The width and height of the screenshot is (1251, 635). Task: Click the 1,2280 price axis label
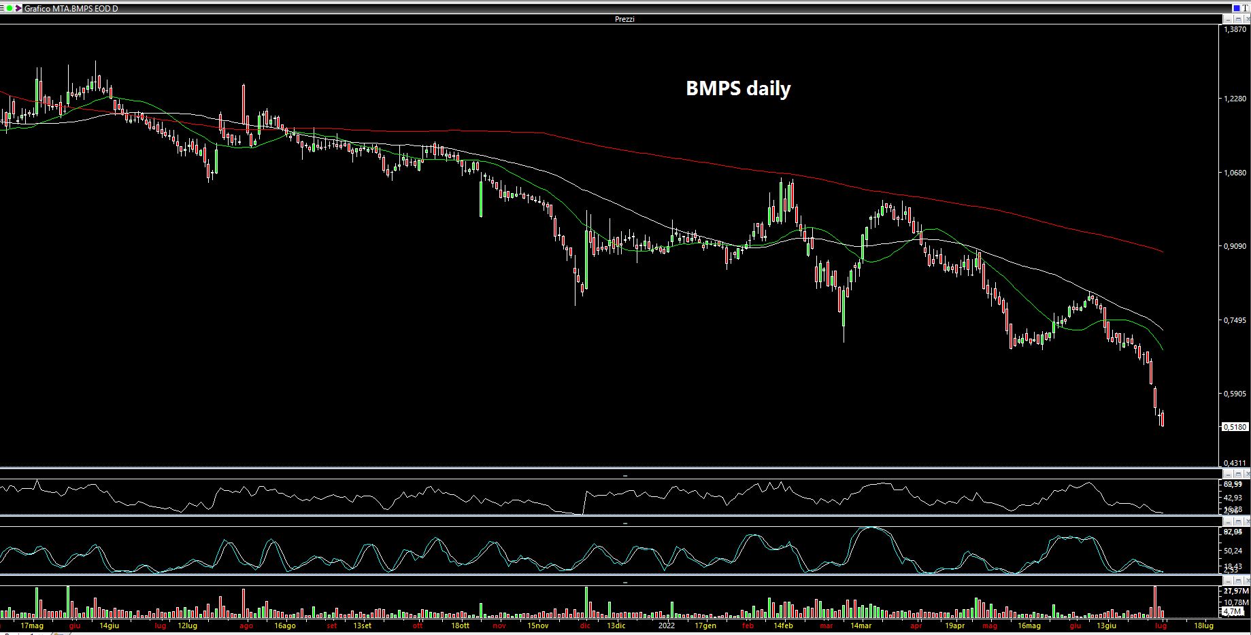pyautogui.click(x=1235, y=99)
